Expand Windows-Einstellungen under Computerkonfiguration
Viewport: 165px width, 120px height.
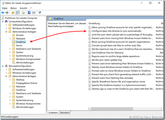tap(6, 28)
